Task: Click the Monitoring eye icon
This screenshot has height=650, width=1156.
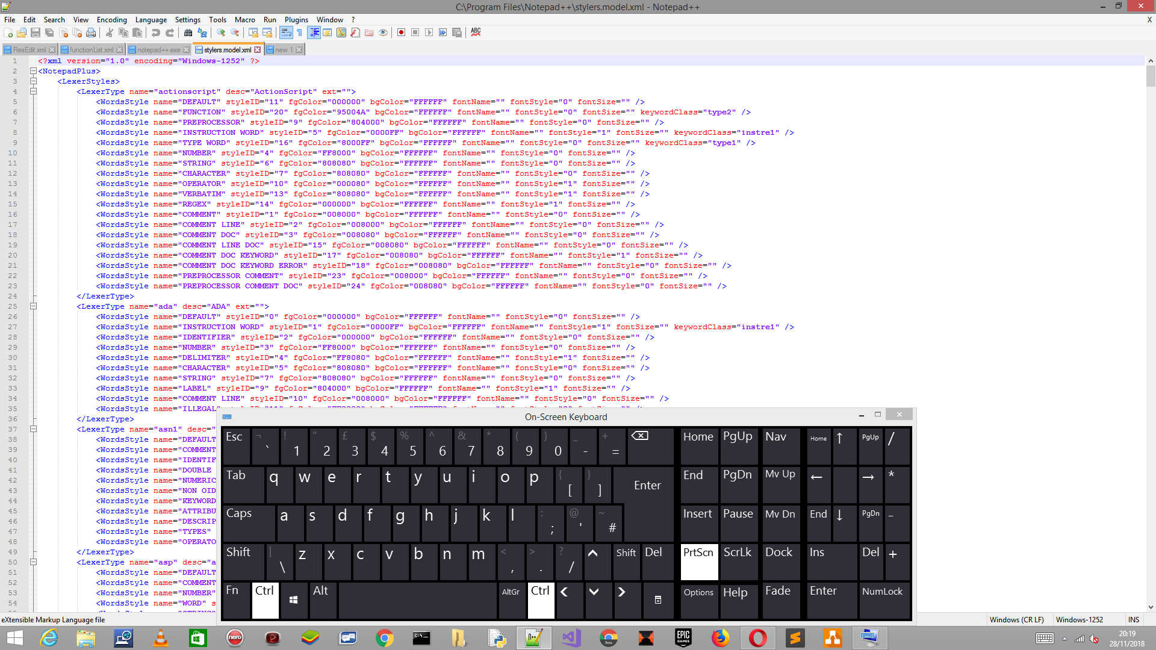Action: [x=383, y=32]
